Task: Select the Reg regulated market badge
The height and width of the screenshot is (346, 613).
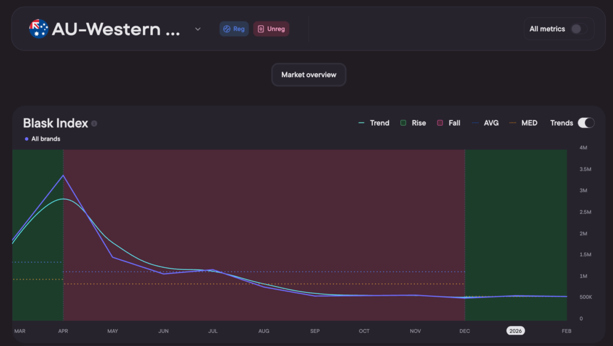Action: 234,29
